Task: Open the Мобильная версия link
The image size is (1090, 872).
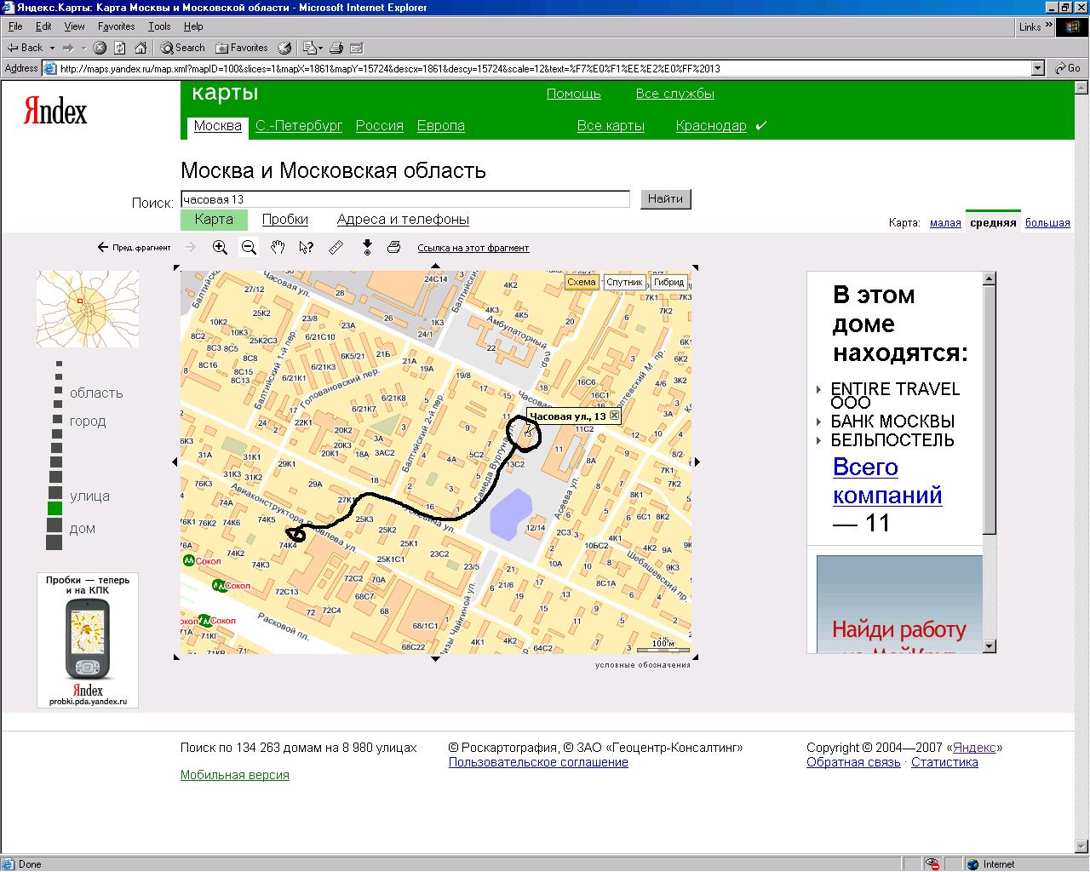Action: [x=234, y=775]
